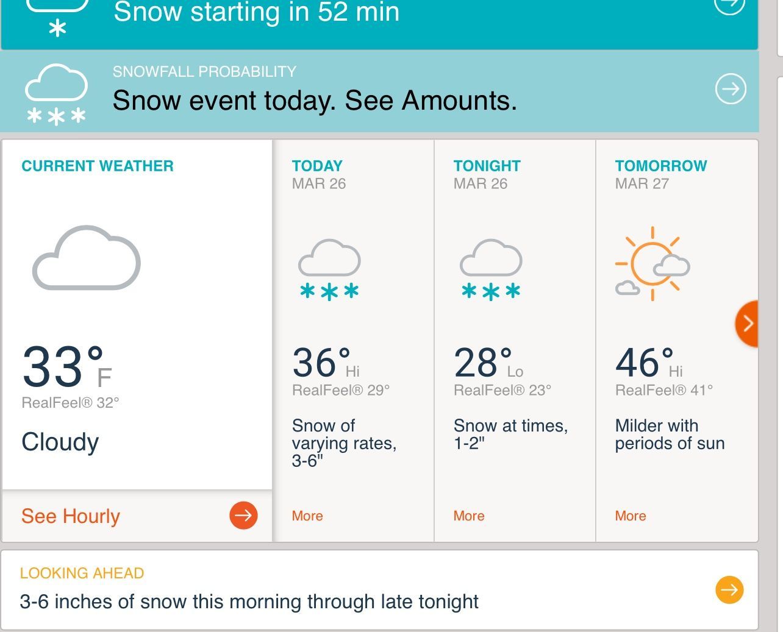
Task: Open the 3-6 inches of snow outlook text
Action: tap(249, 602)
